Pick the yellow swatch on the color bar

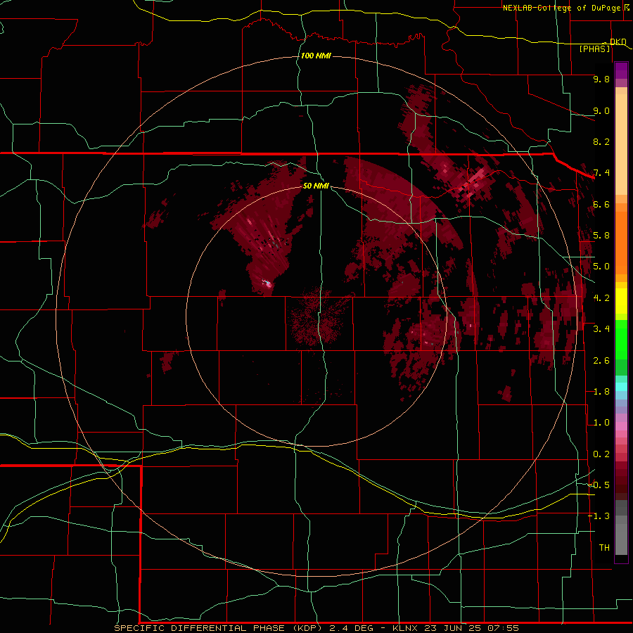[621, 301]
